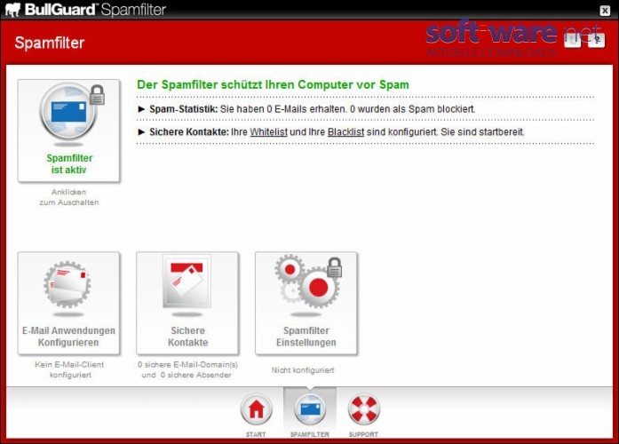
Task: Click the green headline 'Der Spamfilter schützt Ihren Computer'
Action: point(273,85)
